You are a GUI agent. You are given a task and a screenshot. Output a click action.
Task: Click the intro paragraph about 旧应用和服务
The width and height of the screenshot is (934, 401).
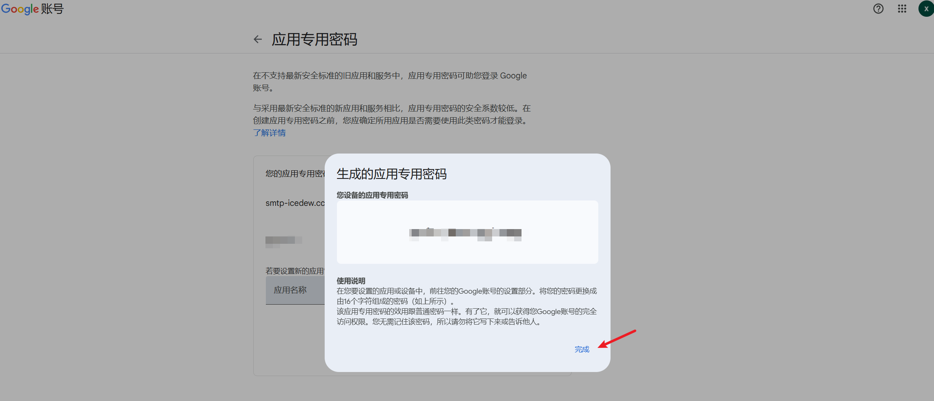tap(390, 81)
